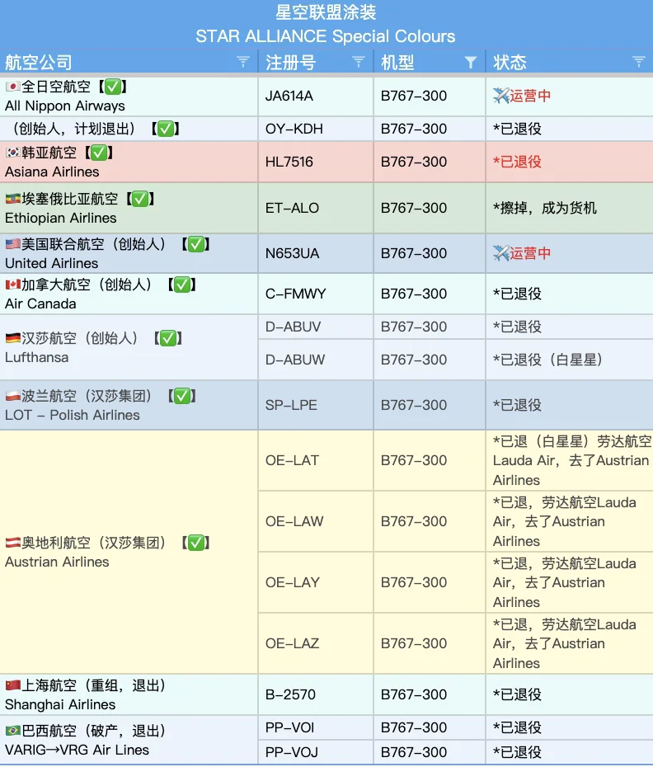653x767 pixels.
Task: Select the 机型 column header
Action: (430, 62)
